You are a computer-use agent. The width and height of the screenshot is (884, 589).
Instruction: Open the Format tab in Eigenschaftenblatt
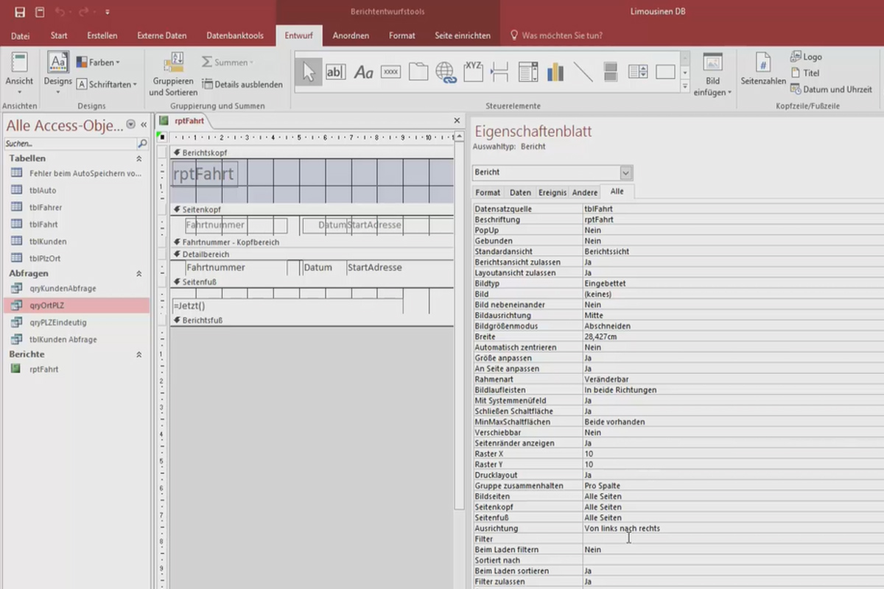488,192
